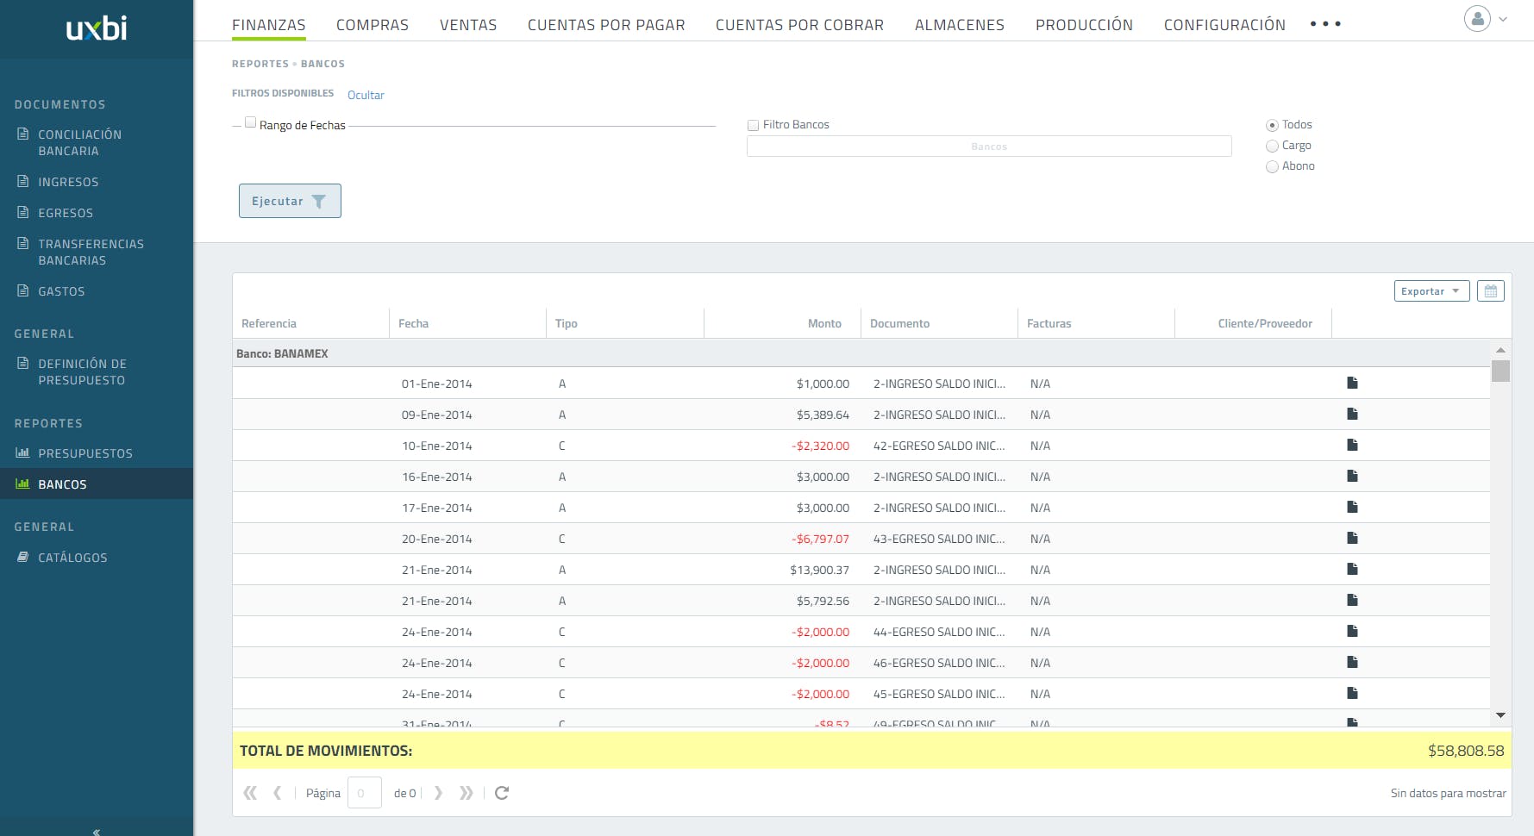The width and height of the screenshot is (1534, 836).
Task: Sort by the Fecha column header
Action: tap(467, 323)
